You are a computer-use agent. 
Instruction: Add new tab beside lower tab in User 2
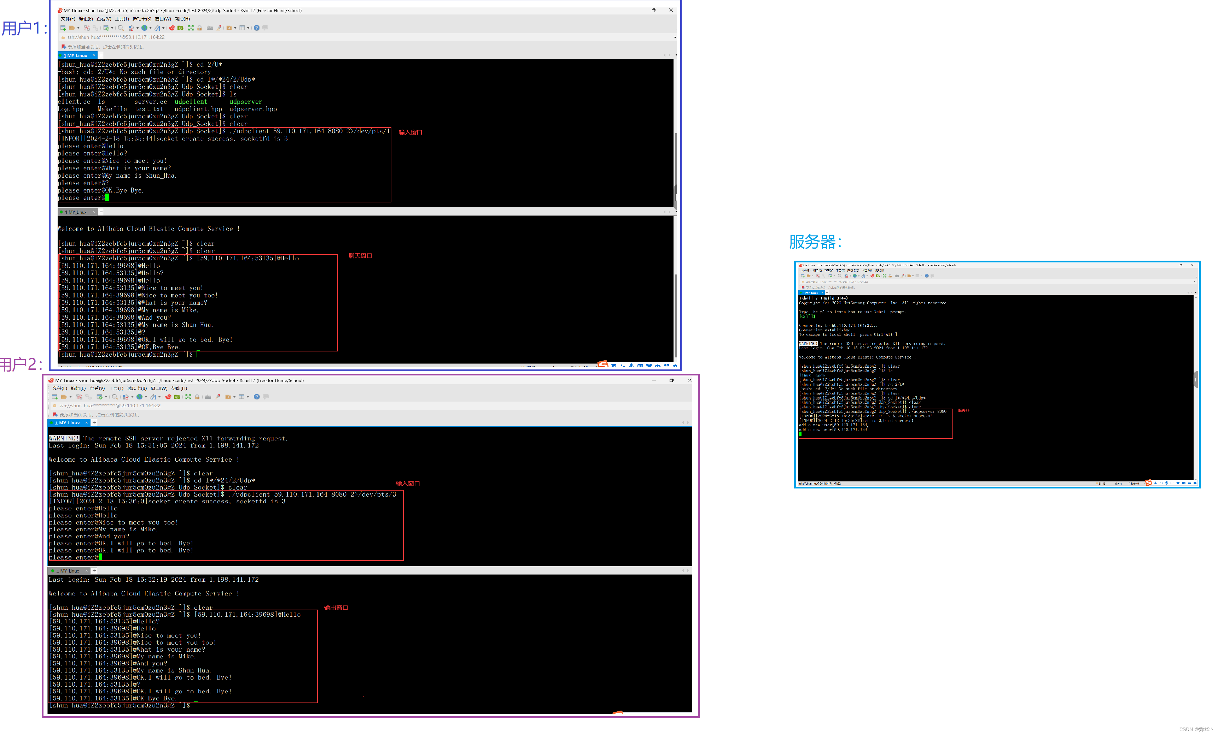point(94,571)
